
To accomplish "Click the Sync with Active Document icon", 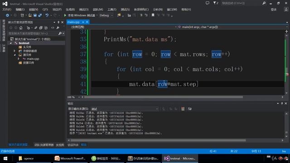I will 36,28.
